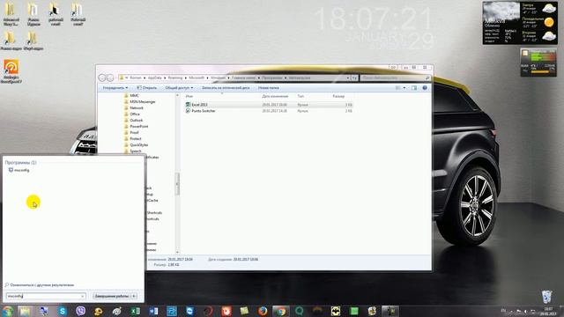Click Открыть in Explorer toolbar
This screenshot has width=564, height=317.
tap(147, 88)
